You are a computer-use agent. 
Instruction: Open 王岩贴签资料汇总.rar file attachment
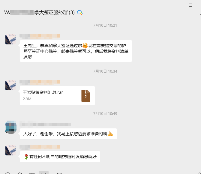57,96
